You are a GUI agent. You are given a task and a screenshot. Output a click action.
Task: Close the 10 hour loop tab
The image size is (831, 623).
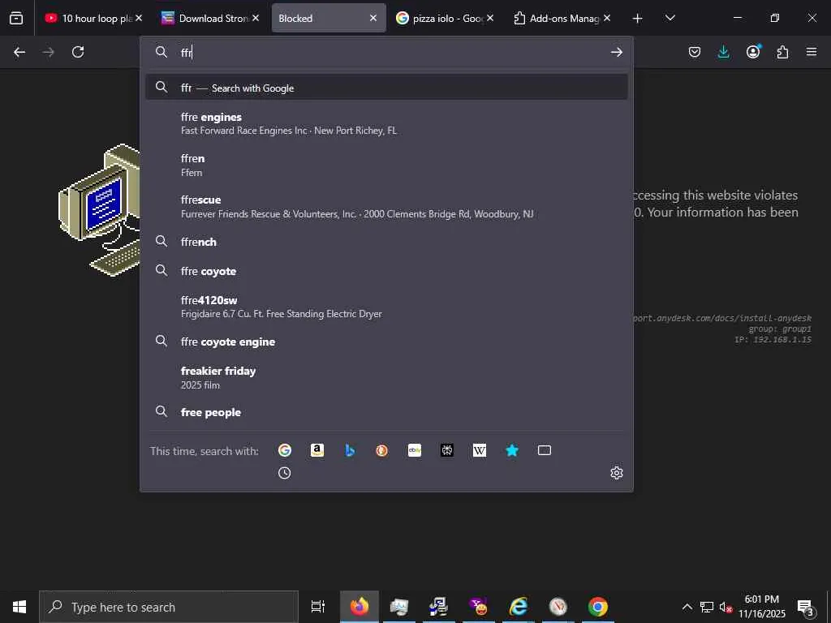[139, 18]
